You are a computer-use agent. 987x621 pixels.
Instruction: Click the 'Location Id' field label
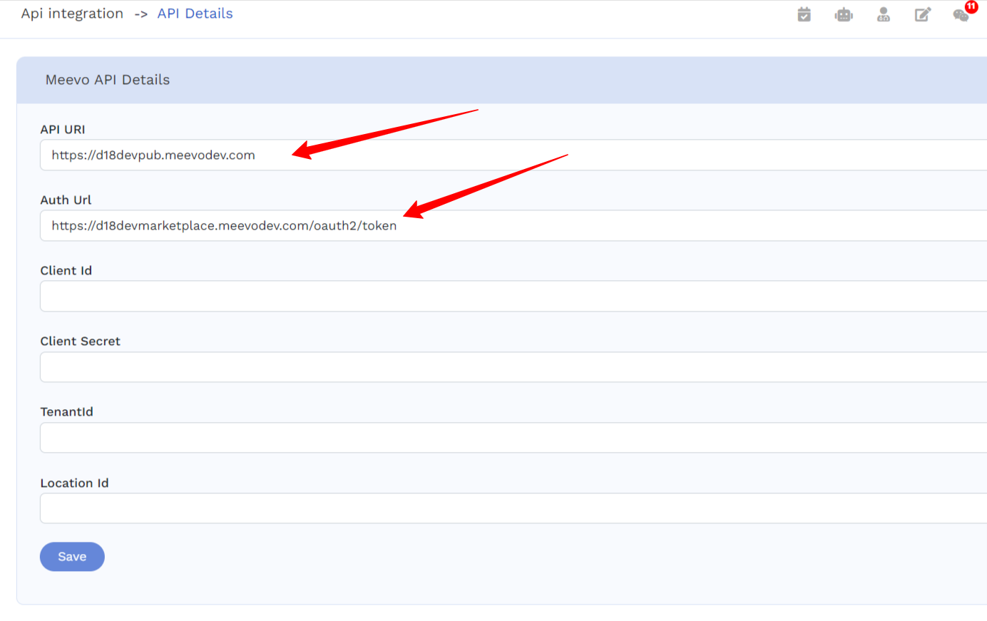(x=75, y=483)
